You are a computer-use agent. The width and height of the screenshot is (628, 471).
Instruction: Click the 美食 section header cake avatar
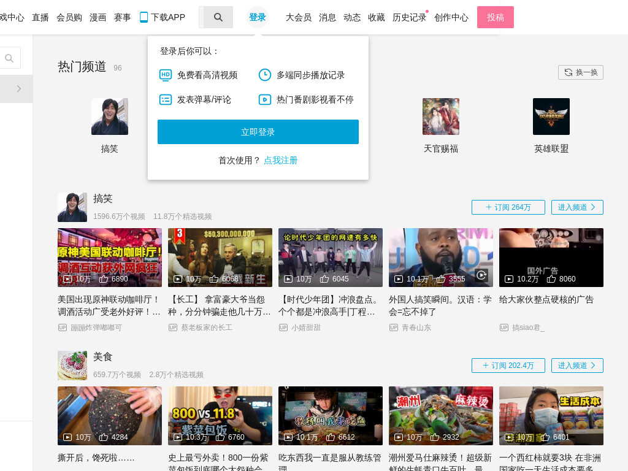[72, 366]
